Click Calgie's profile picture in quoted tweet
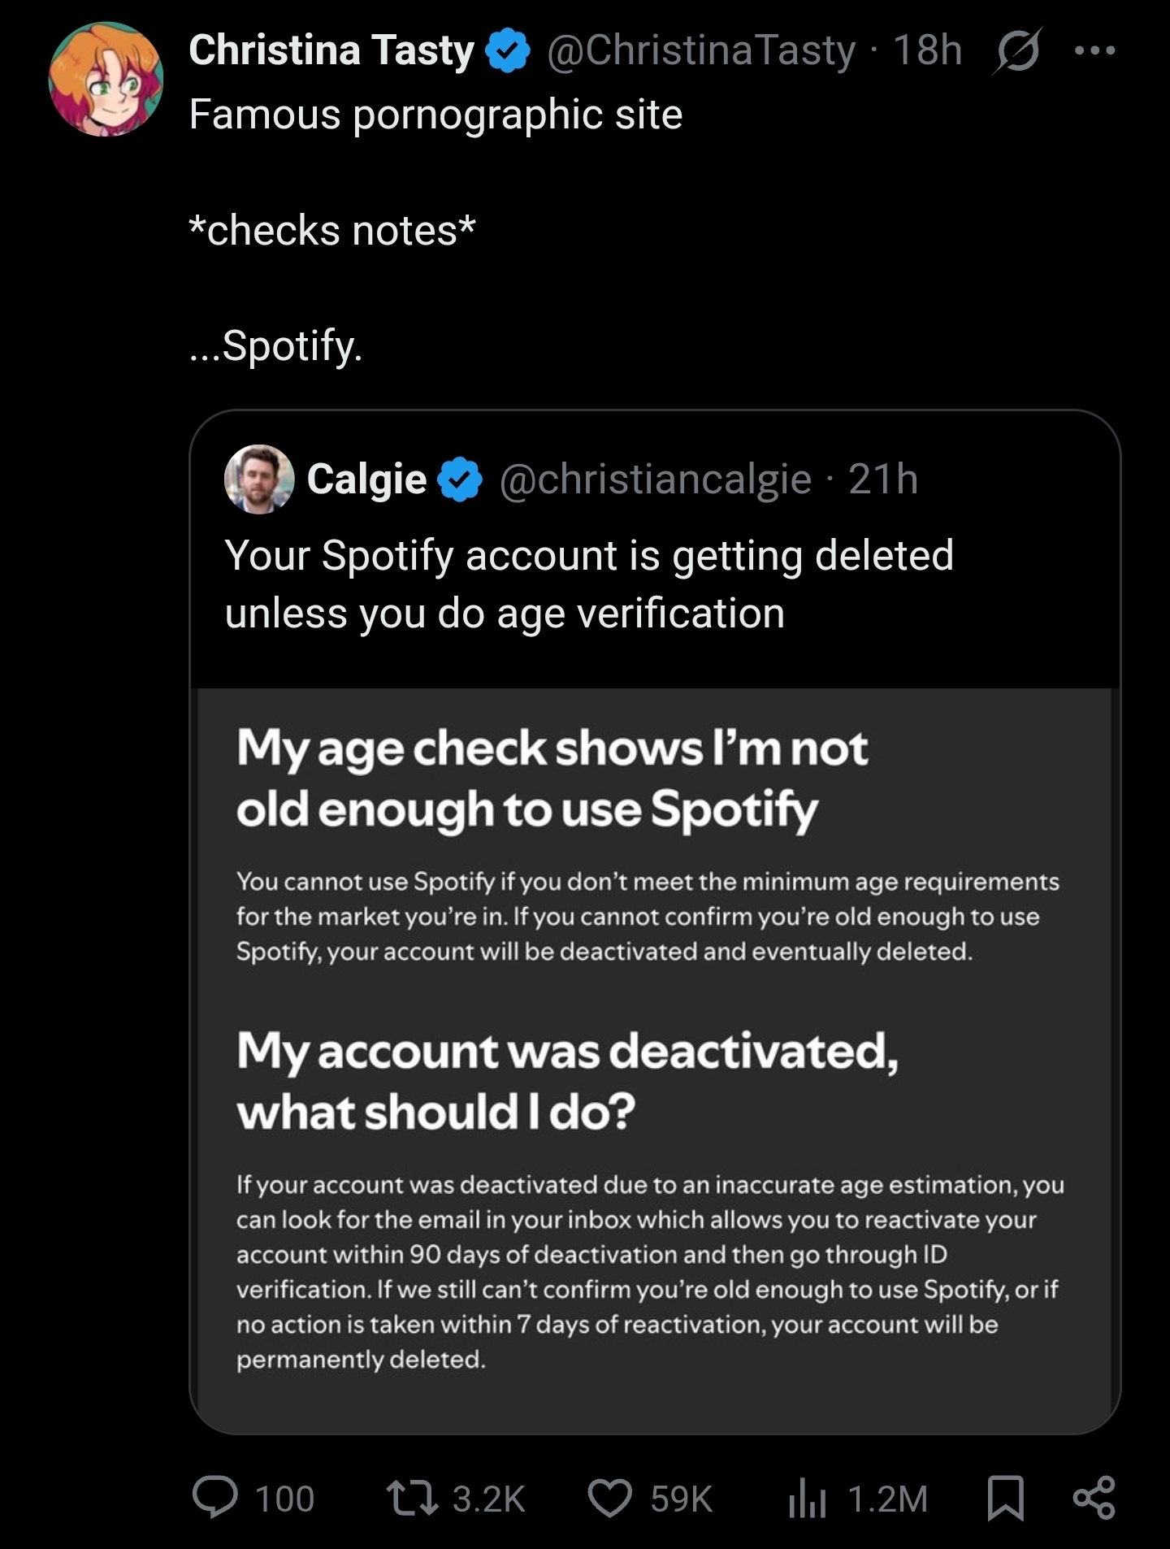The height and width of the screenshot is (1549, 1170). (x=259, y=479)
